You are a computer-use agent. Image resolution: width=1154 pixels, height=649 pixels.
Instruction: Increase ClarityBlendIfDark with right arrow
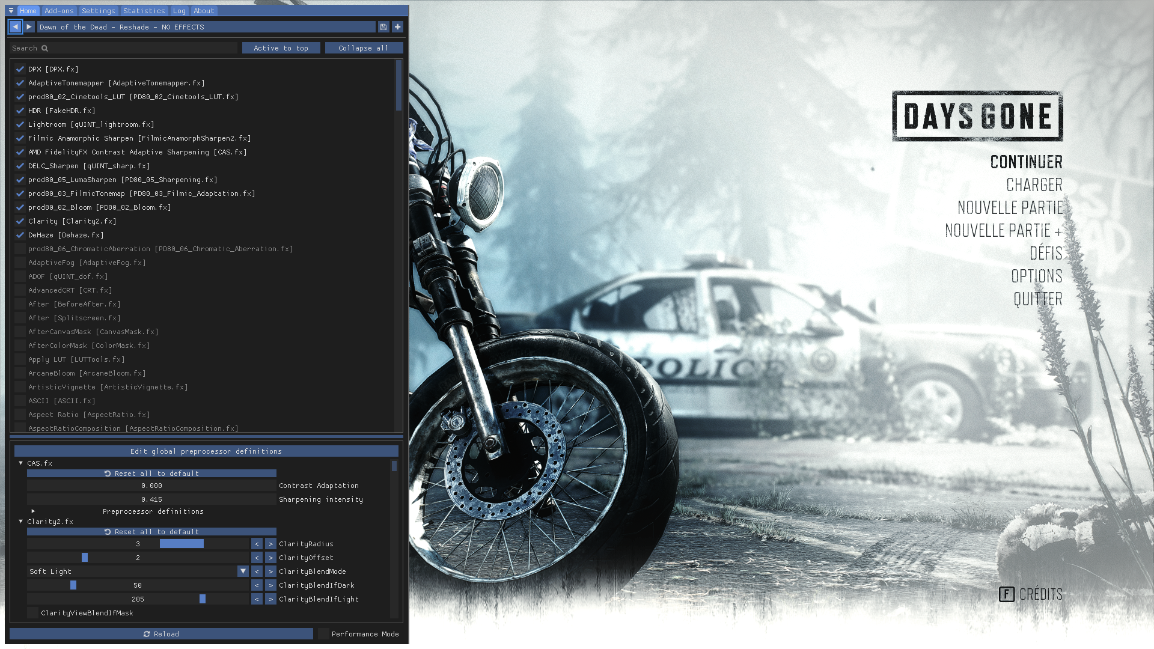[270, 585]
